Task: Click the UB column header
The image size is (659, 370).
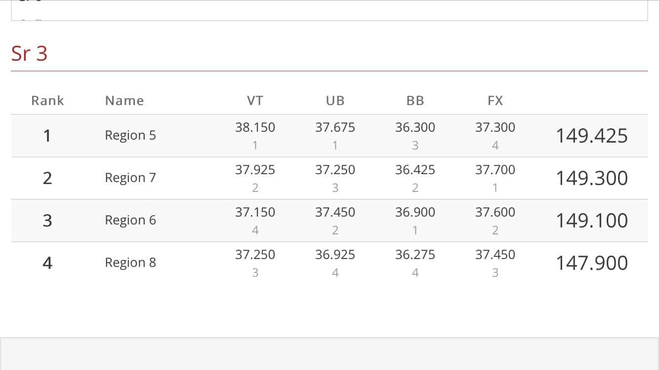Action: (335, 101)
